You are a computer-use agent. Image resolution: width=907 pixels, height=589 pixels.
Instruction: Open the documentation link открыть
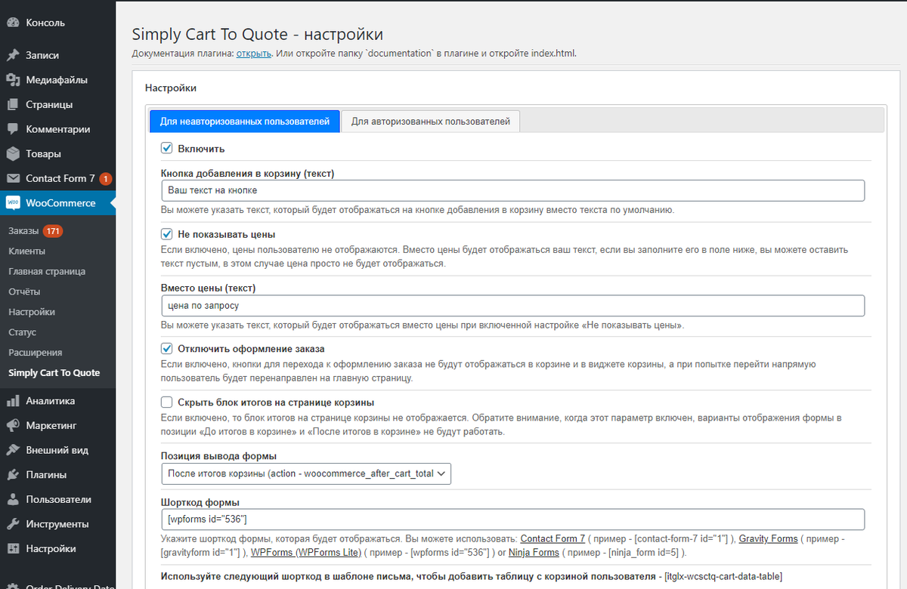coord(254,54)
